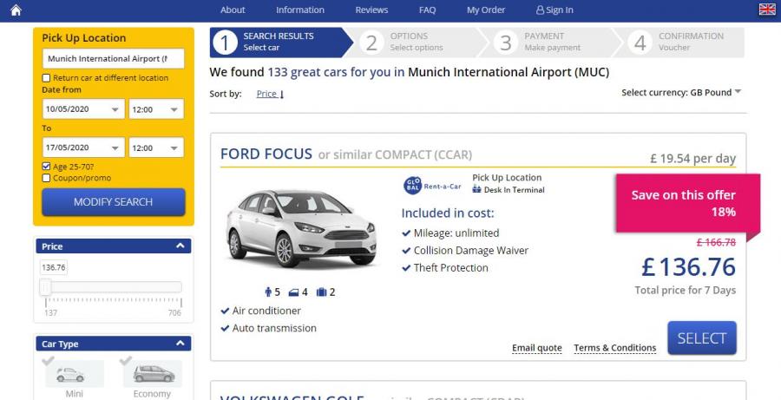Click the FORD FOCUS title
781x400 pixels.
click(x=266, y=154)
